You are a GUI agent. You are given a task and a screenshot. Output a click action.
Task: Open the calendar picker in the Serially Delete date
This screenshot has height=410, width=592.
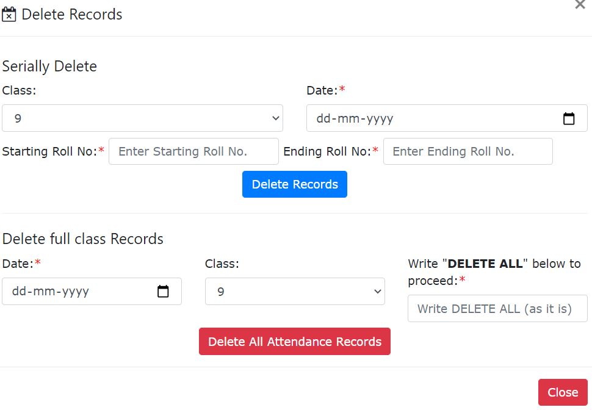point(569,118)
